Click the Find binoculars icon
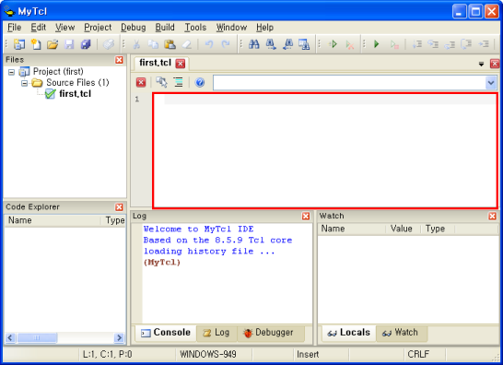 tap(253, 44)
